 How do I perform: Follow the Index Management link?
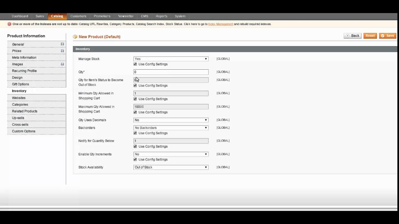pyautogui.click(x=221, y=24)
